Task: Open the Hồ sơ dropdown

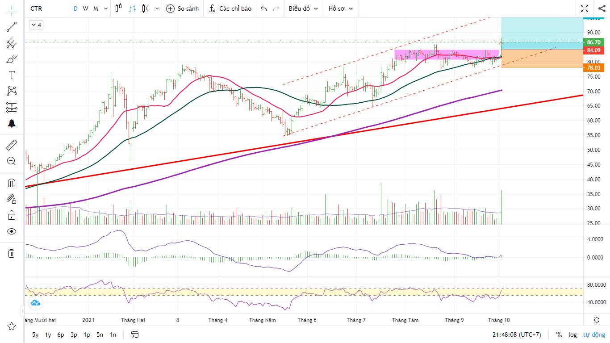Action: [341, 8]
